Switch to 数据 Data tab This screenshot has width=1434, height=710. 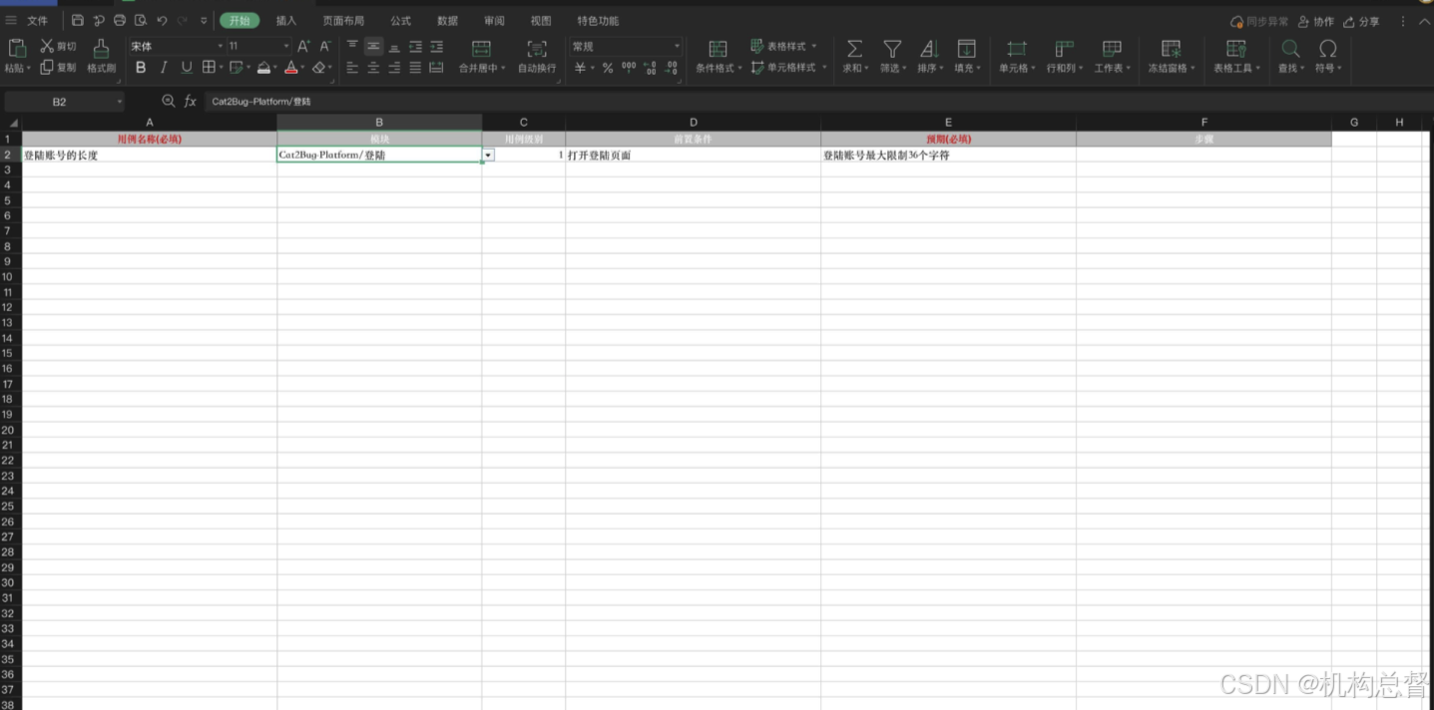pos(448,21)
